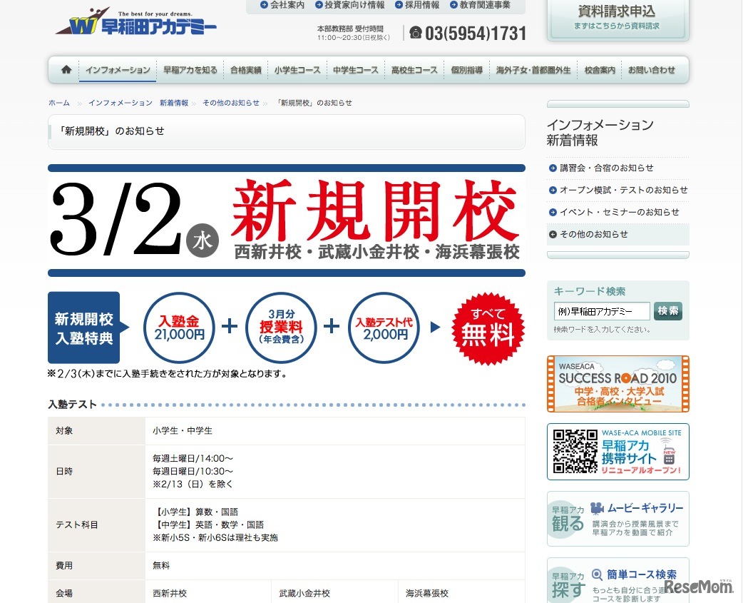
Task: Open the 校舎案内 menu
Action: (600, 70)
